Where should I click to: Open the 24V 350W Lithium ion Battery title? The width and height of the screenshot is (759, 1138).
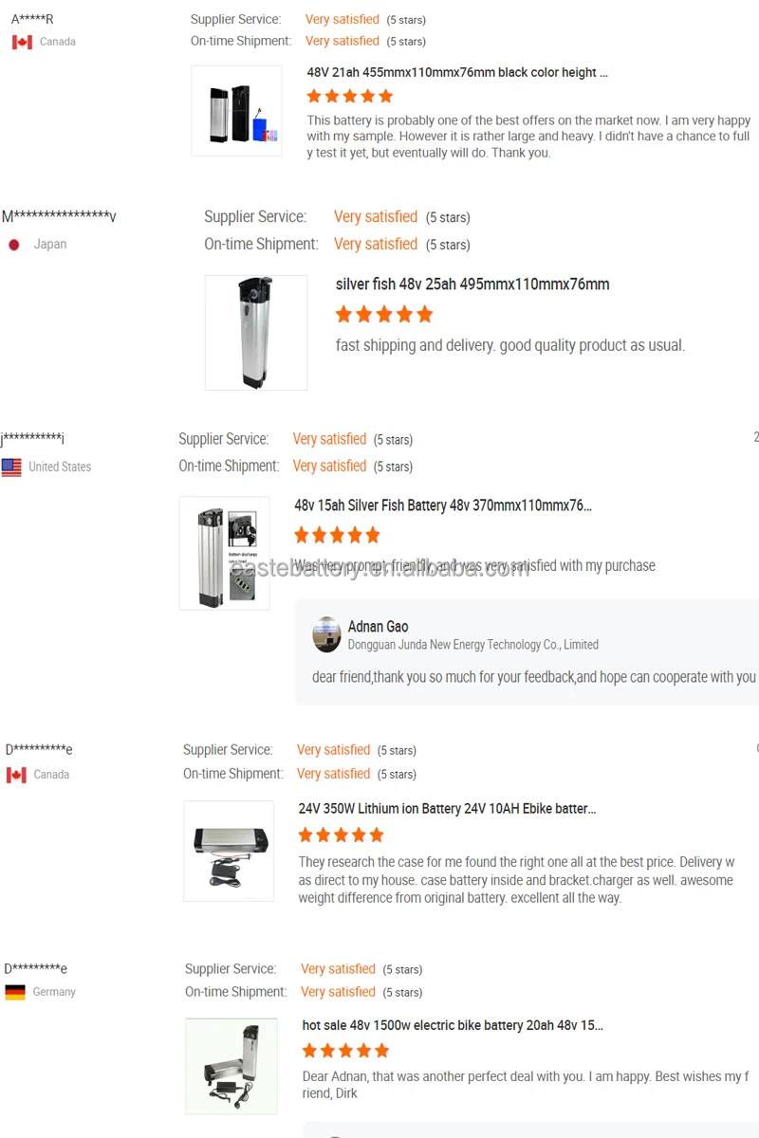(447, 809)
